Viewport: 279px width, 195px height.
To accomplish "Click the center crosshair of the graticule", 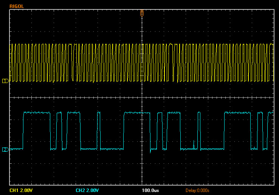I will coord(142,98).
